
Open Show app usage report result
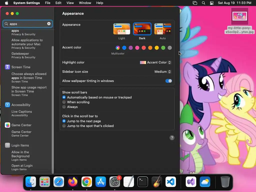point(29,91)
